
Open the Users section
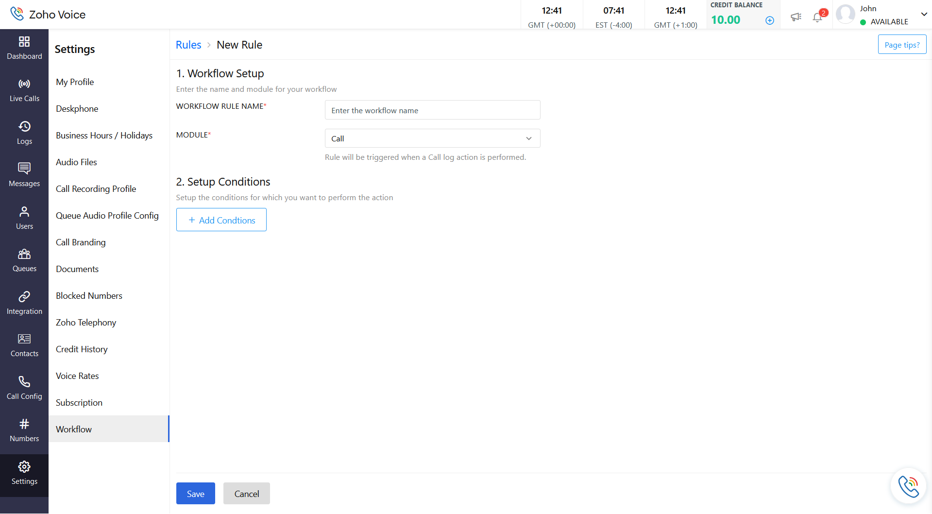click(24, 218)
